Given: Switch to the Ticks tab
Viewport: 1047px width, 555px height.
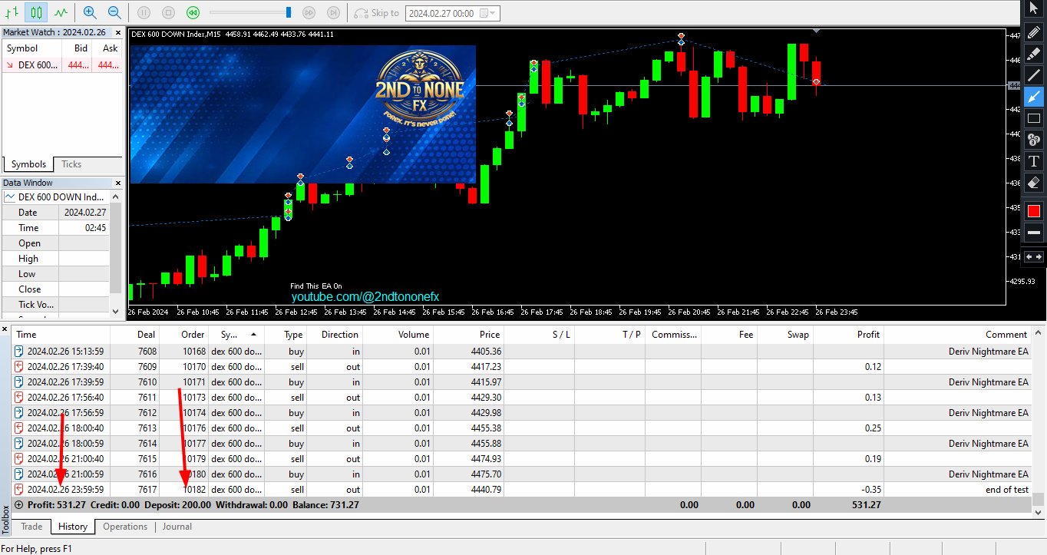Looking at the screenshot, I should point(71,164).
